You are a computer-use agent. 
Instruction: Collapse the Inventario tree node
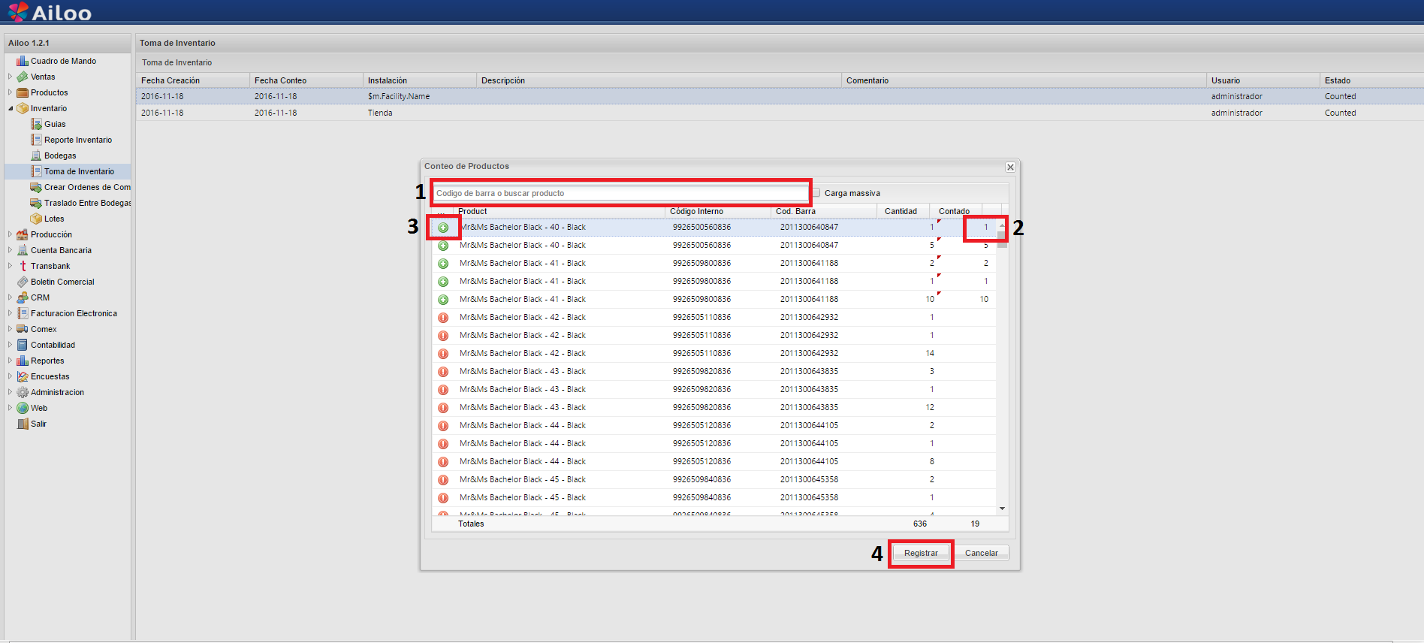click(10, 108)
